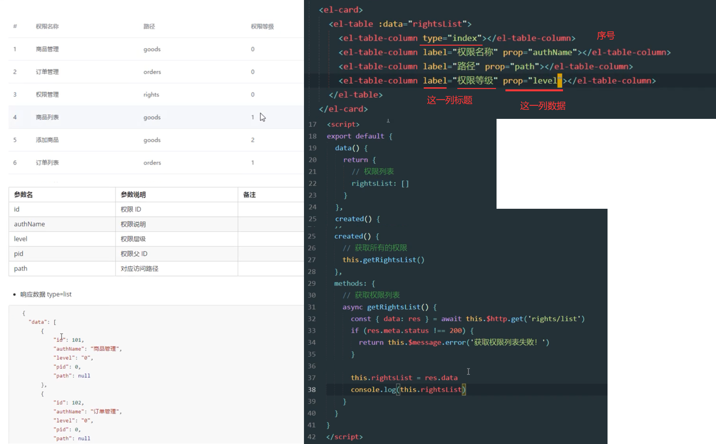Image resolution: width=716 pixels, height=444 pixels.
Task: Click console.log on line 38
Action: tap(373, 390)
